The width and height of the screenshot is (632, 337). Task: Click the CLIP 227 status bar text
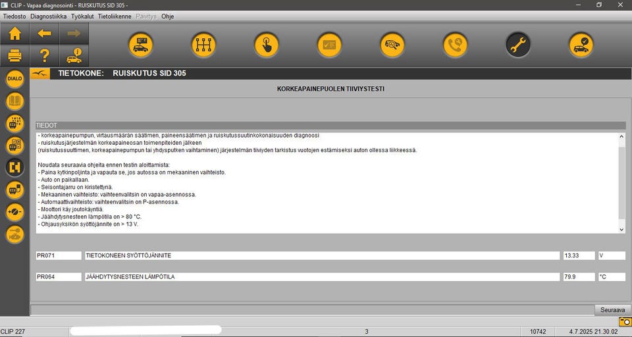[13, 332]
